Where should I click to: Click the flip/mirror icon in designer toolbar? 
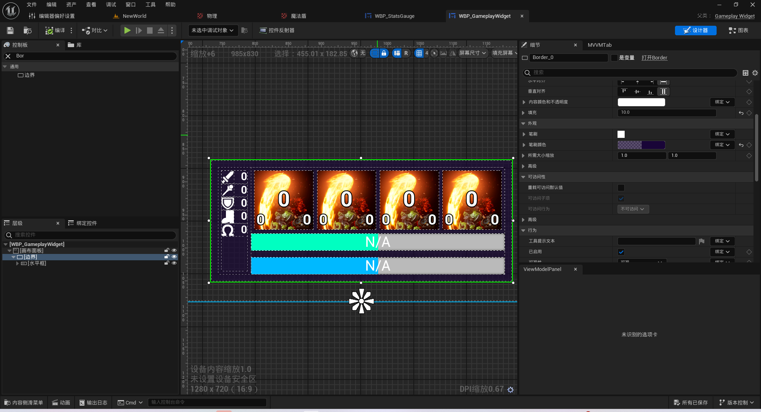tap(453, 53)
